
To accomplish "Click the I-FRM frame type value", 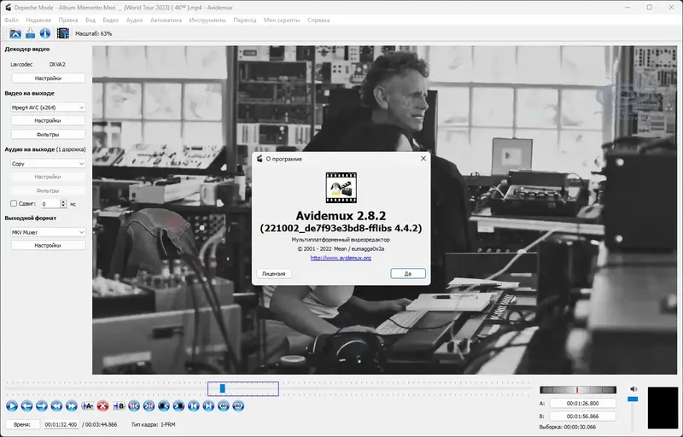I will pos(167,424).
